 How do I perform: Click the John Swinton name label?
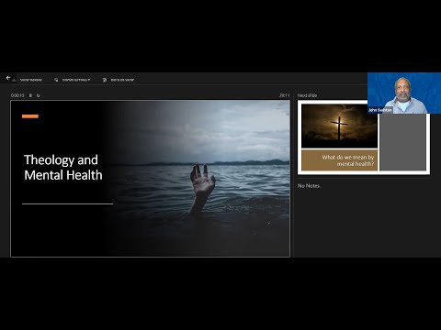[379, 110]
